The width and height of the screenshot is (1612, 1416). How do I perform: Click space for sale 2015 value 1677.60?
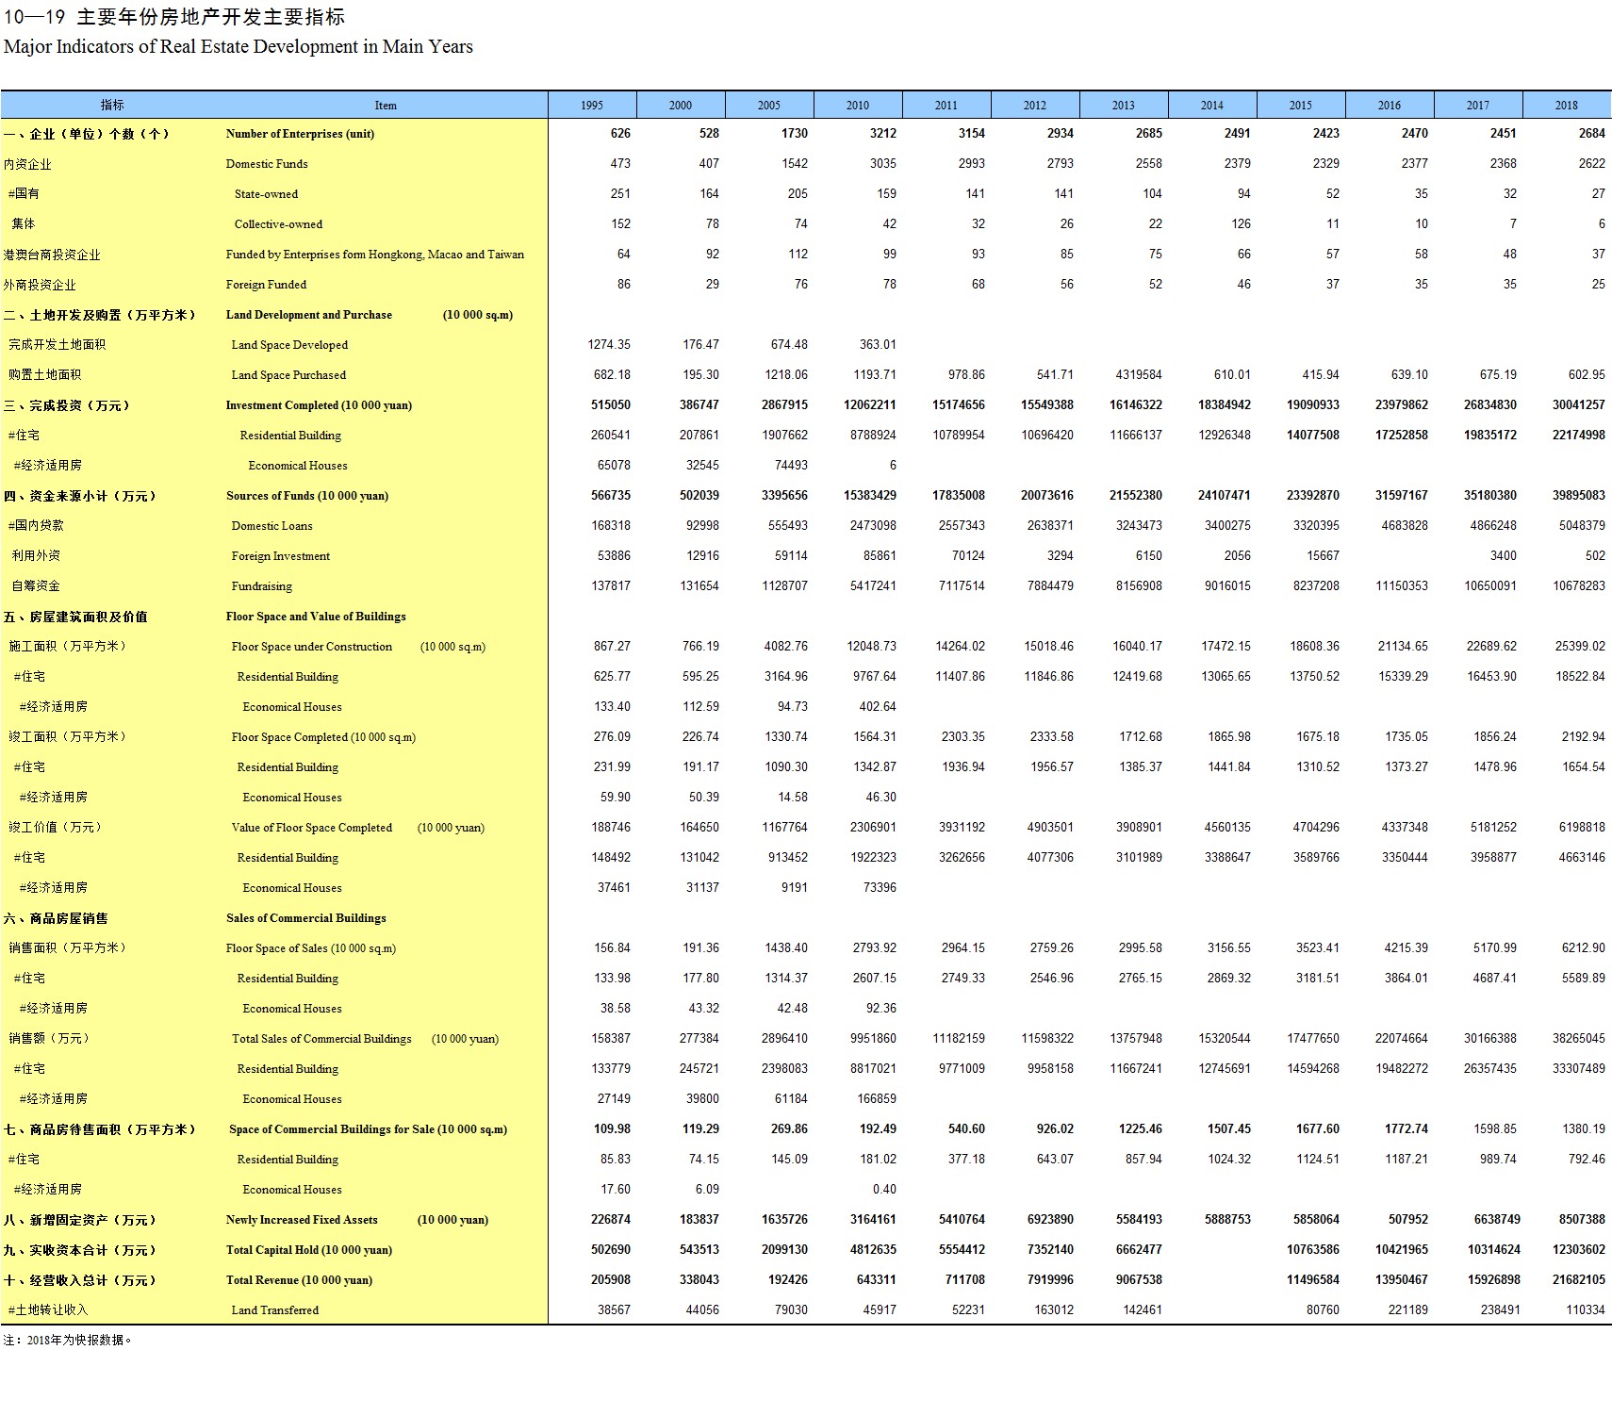(x=1318, y=1129)
